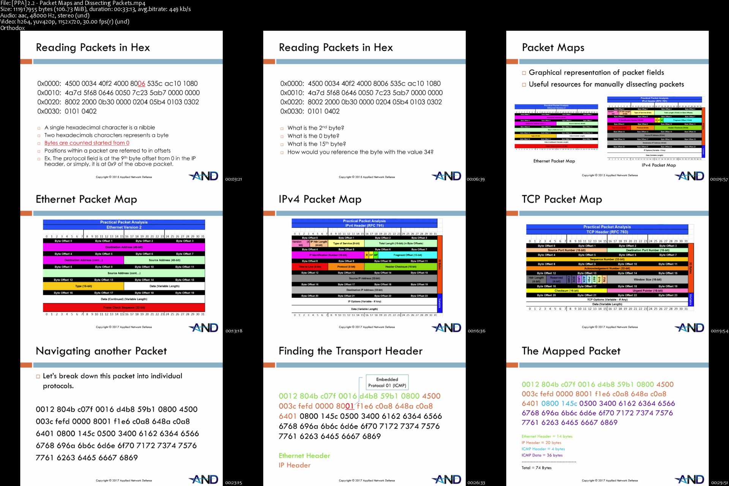Click the 'Orthodox' label in the header

pos(13,28)
